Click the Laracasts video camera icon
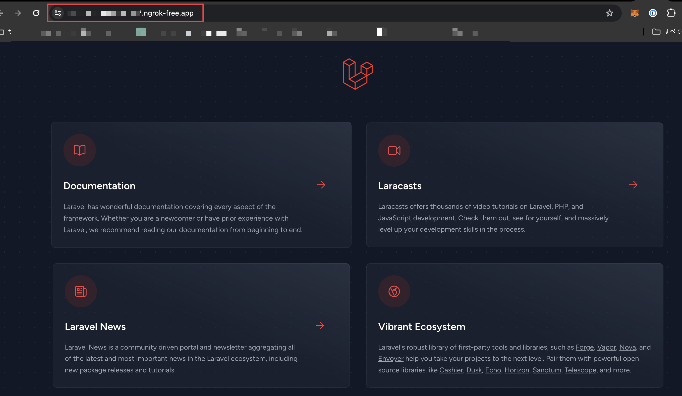 pos(394,150)
